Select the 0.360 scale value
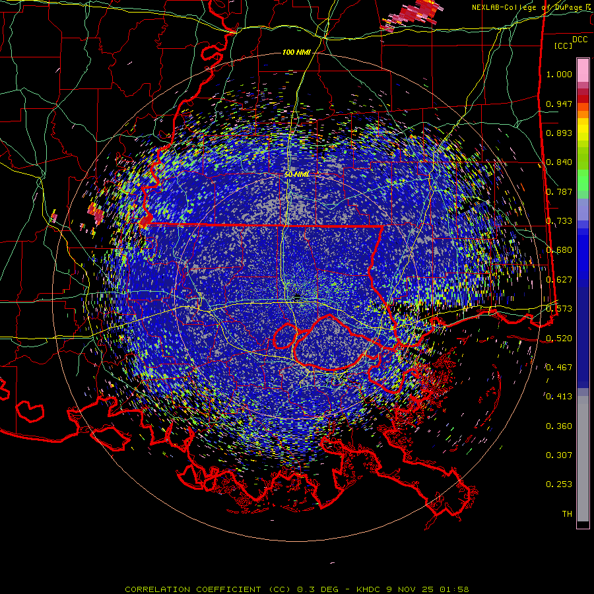Viewport: 594px width, 594px height. point(559,426)
